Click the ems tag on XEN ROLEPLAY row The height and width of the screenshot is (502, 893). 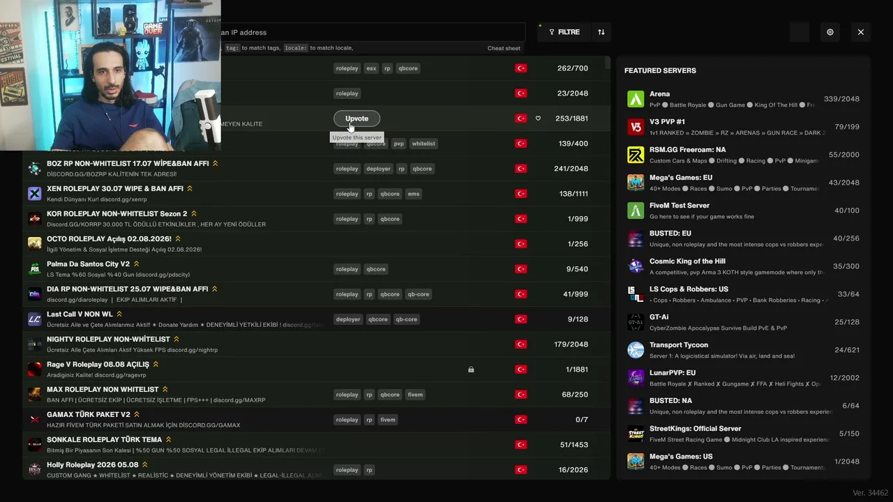414,194
